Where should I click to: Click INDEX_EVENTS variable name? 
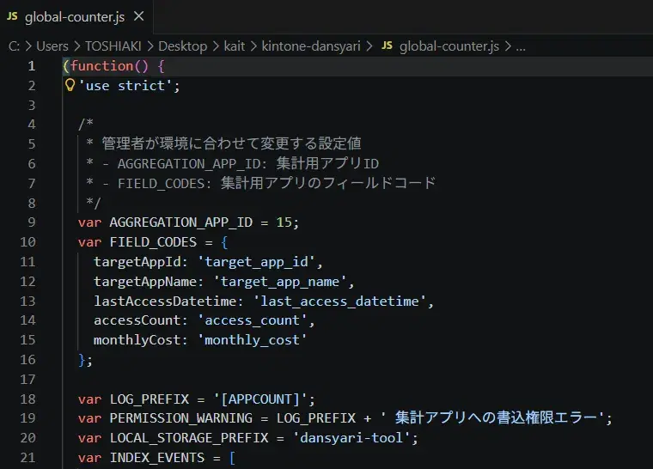tap(157, 457)
